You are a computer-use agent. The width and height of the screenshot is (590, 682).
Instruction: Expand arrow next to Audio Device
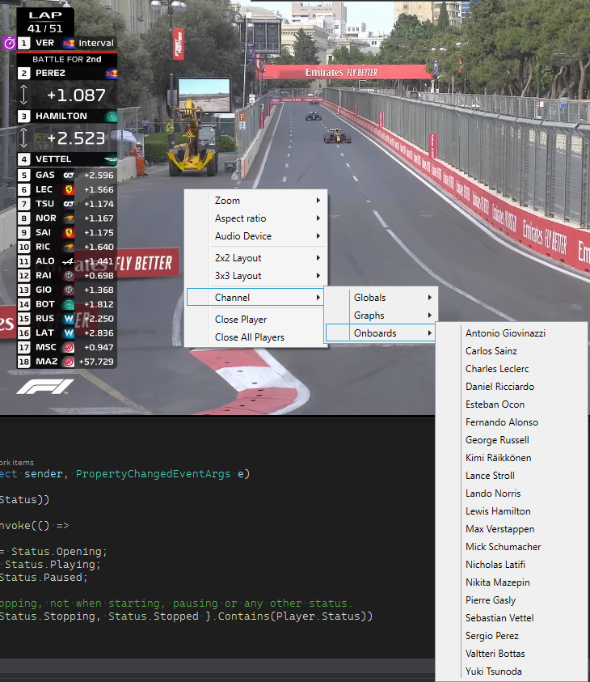[318, 236]
